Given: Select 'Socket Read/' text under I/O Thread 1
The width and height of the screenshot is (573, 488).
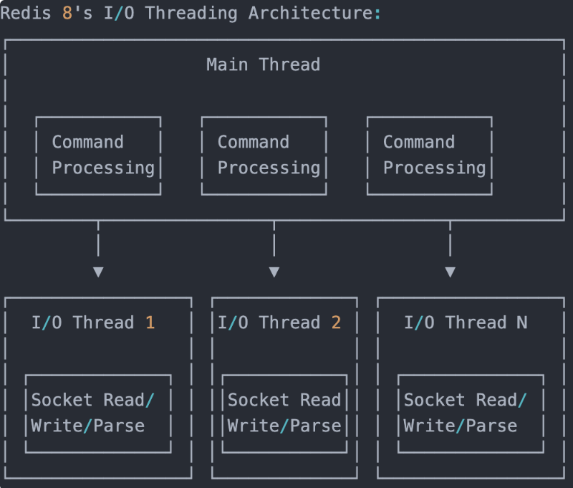Looking at the screenshot, I should [93, 400].
